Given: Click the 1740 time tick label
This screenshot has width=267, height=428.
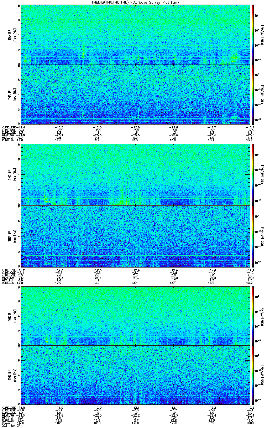Looking at the screenshot, I should click(211, 423).
